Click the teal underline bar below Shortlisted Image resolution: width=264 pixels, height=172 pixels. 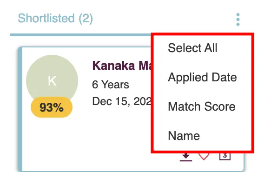[80, 35]
